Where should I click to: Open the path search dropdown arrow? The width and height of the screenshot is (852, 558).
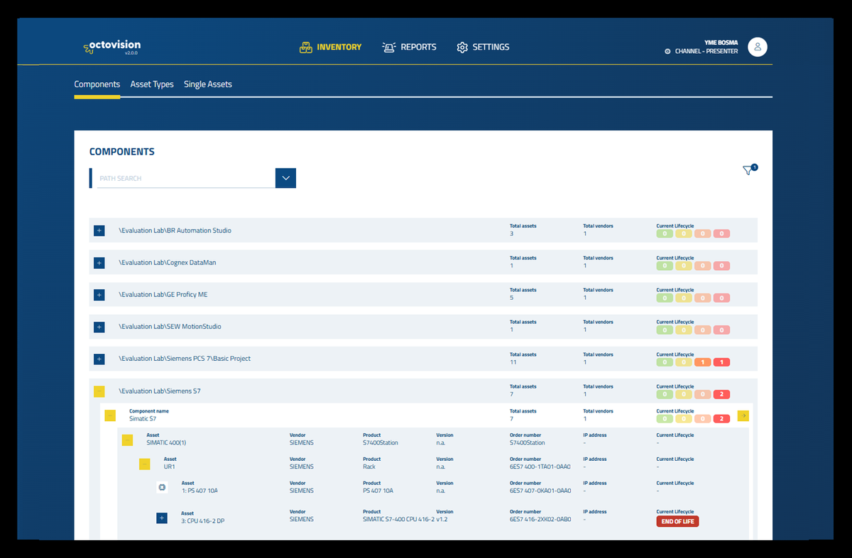285,177
